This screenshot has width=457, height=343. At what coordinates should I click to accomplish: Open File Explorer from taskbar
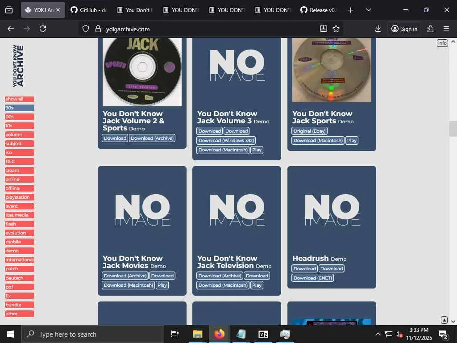pyautogui.click(x=197, y=334)
